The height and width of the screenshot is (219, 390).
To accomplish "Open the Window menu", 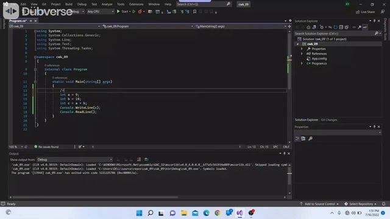I will [x=154, y=4].
